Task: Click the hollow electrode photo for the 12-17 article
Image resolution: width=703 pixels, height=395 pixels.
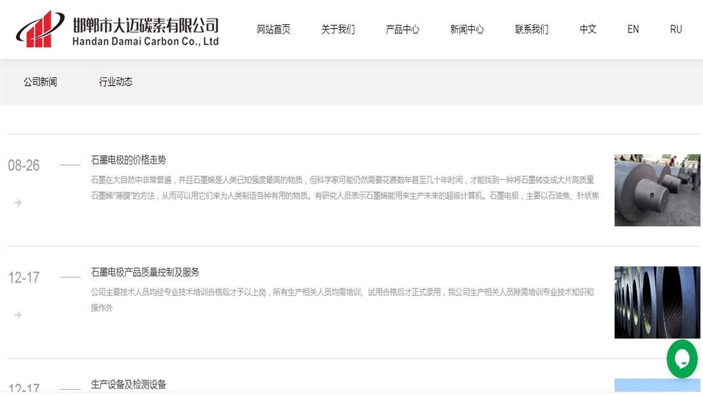Action: pos(657,302)
